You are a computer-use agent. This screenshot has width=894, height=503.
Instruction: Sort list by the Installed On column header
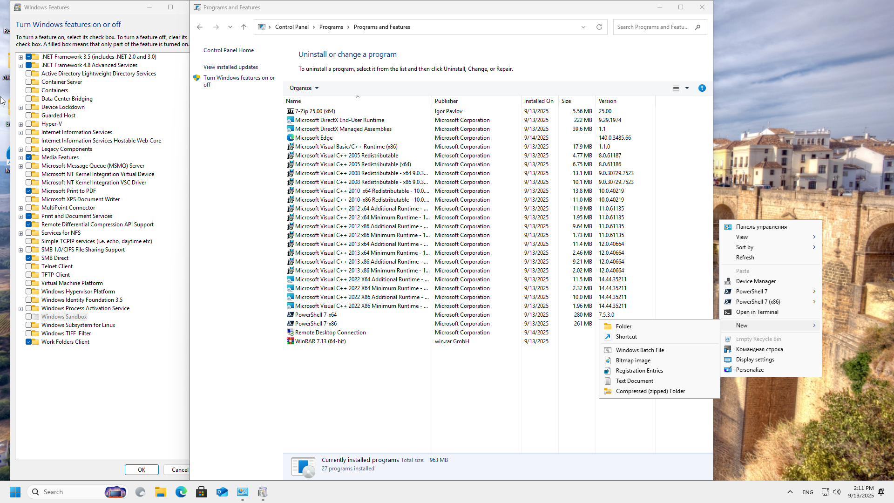pyautogui.click(x=539, y=101)
